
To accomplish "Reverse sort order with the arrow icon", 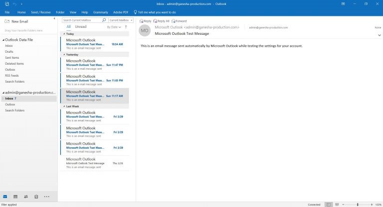I will 126,27.
